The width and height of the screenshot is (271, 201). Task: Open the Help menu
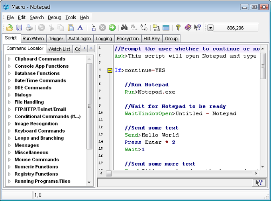coord(84,18)
